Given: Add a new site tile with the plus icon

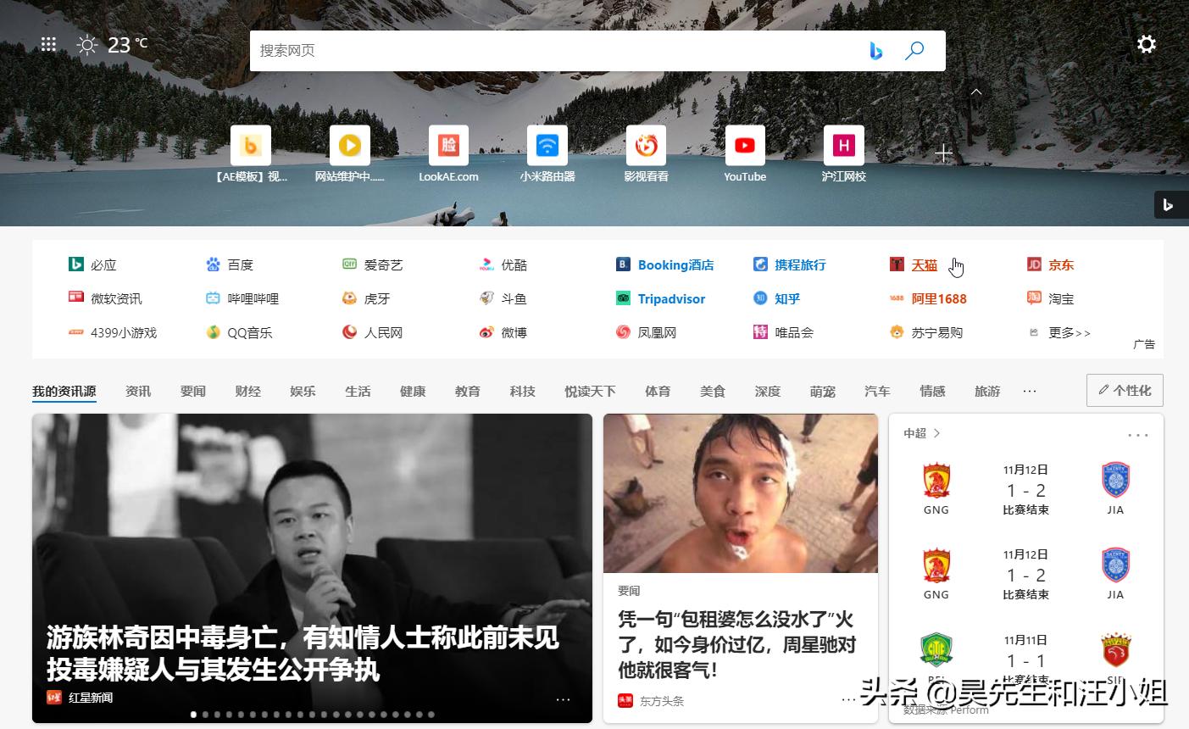Looking at the screenshot, I should (x=942, y=153).
